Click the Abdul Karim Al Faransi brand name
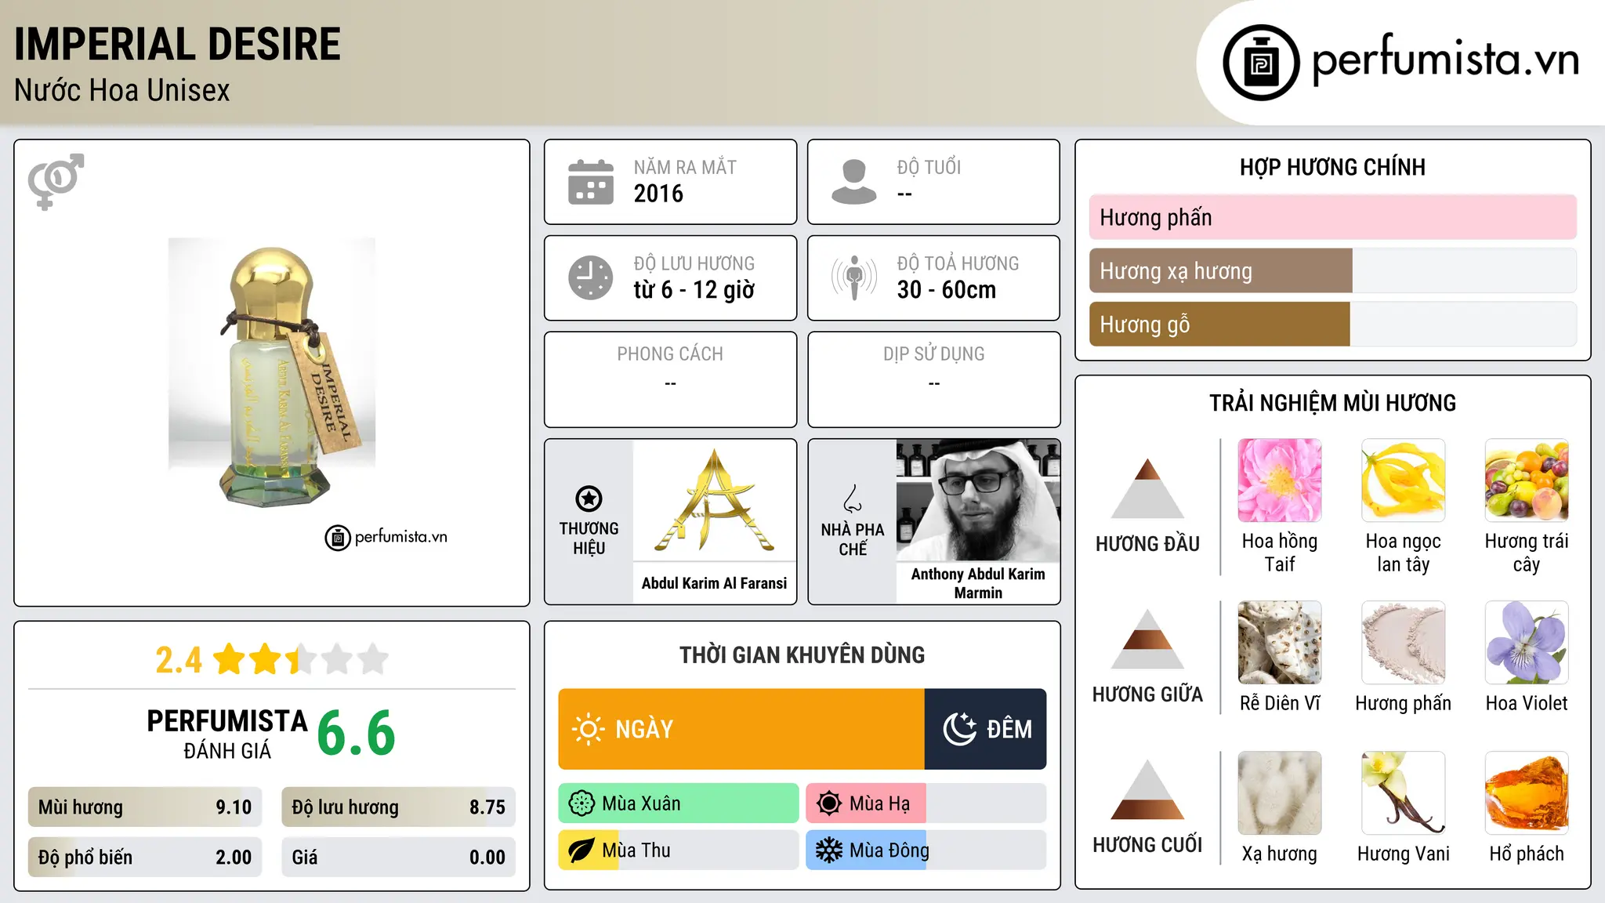The width and height of the screenshot is (1605, 903). point(714,583)
